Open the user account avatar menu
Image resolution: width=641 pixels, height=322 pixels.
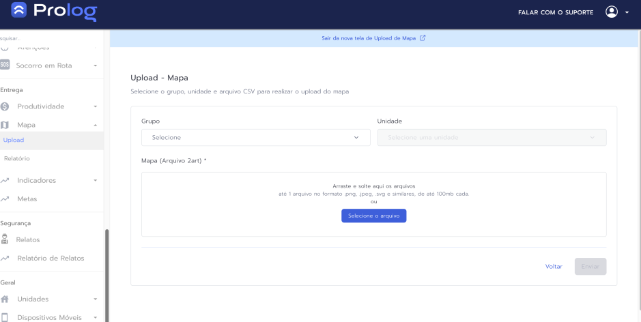point(611,12)
